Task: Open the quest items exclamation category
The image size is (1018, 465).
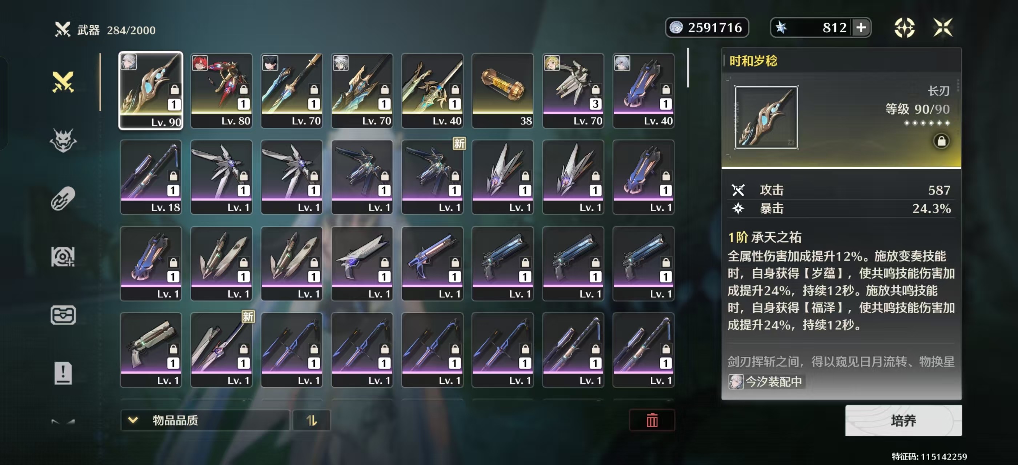Action: coord(63,373)
